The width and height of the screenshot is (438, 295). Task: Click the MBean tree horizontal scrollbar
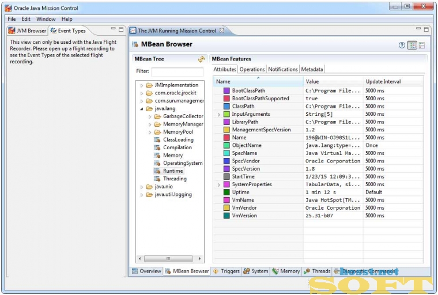(x=168, y=259)
